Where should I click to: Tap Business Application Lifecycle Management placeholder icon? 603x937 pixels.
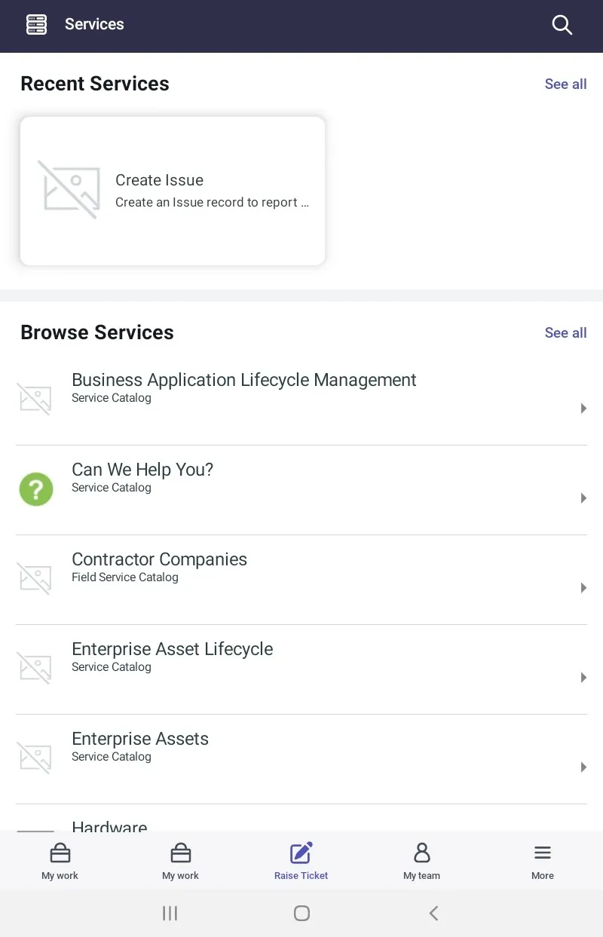(35, 400)
